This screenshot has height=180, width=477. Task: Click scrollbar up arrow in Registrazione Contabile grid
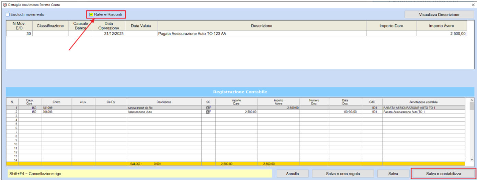click(472, 100)
